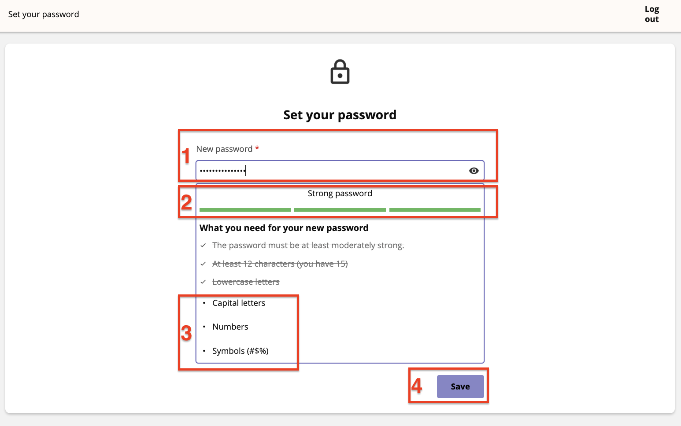Select the 'Numbers' requirement item

point(230,327)
